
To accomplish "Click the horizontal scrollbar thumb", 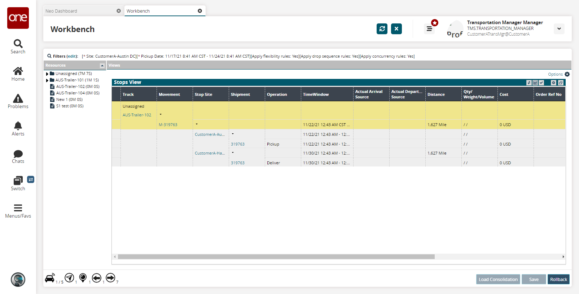I will click(276, 257).
